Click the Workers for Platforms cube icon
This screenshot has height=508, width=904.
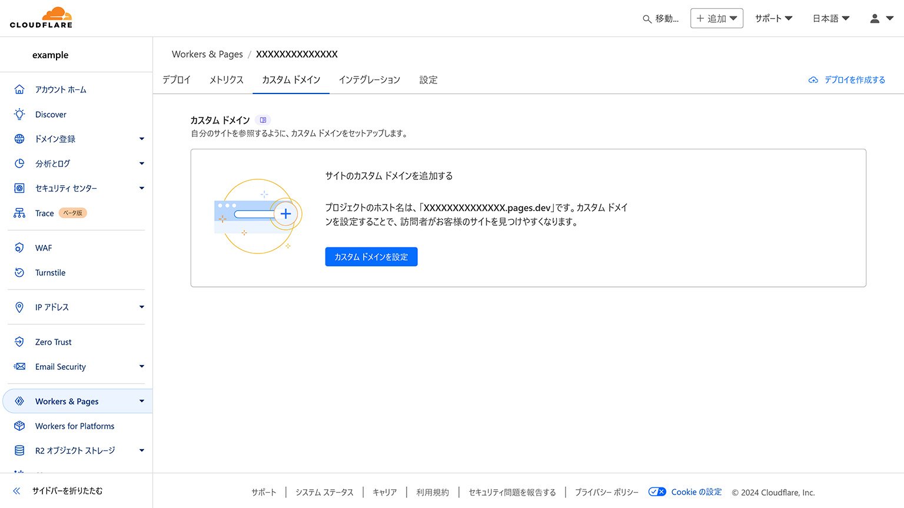click(19, 426)
